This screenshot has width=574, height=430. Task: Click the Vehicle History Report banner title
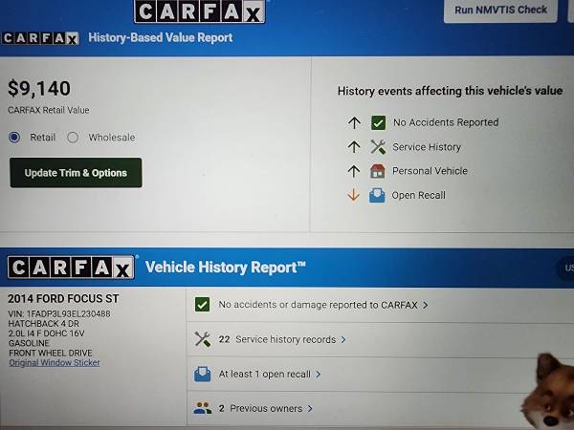click(x=226, y=268)
